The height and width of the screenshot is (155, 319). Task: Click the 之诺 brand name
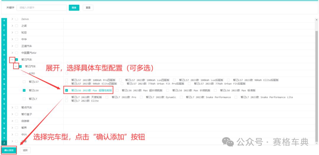tap(24, 26)
